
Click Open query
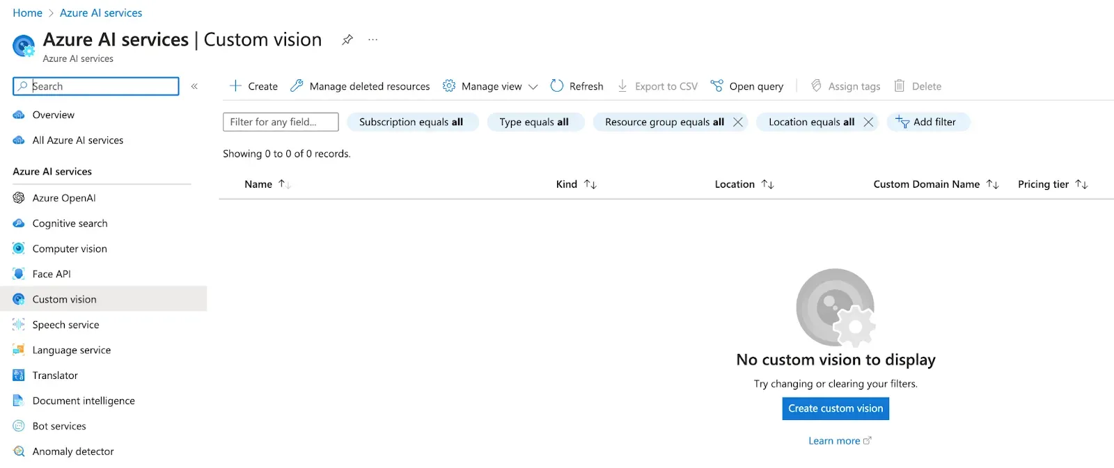[x=746, y=86]
